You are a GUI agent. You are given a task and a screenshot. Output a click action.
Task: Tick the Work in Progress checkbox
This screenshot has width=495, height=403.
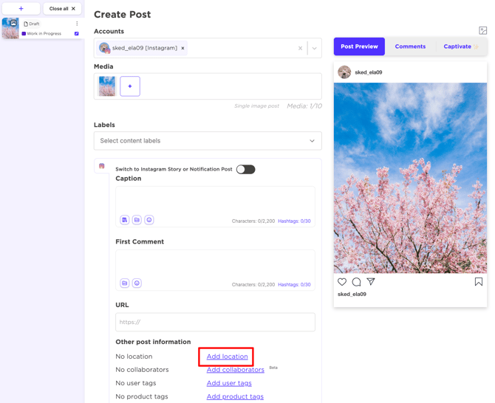point(77,34)
